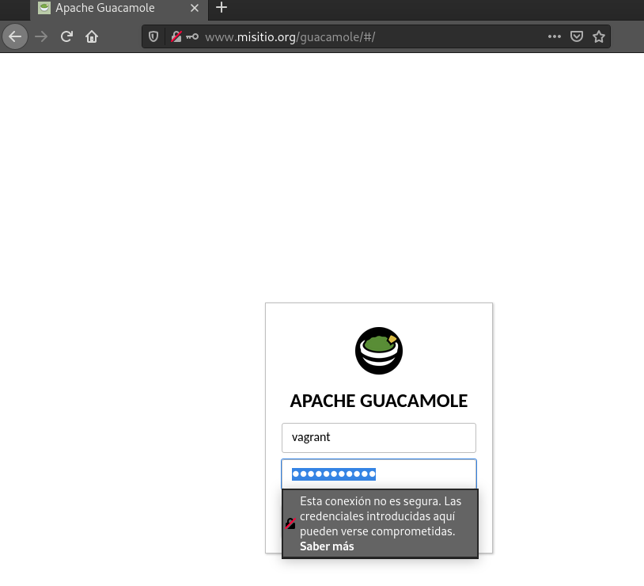644x586 pixels.
Task: Click the saved logins key icon
Action: [192, 36]
